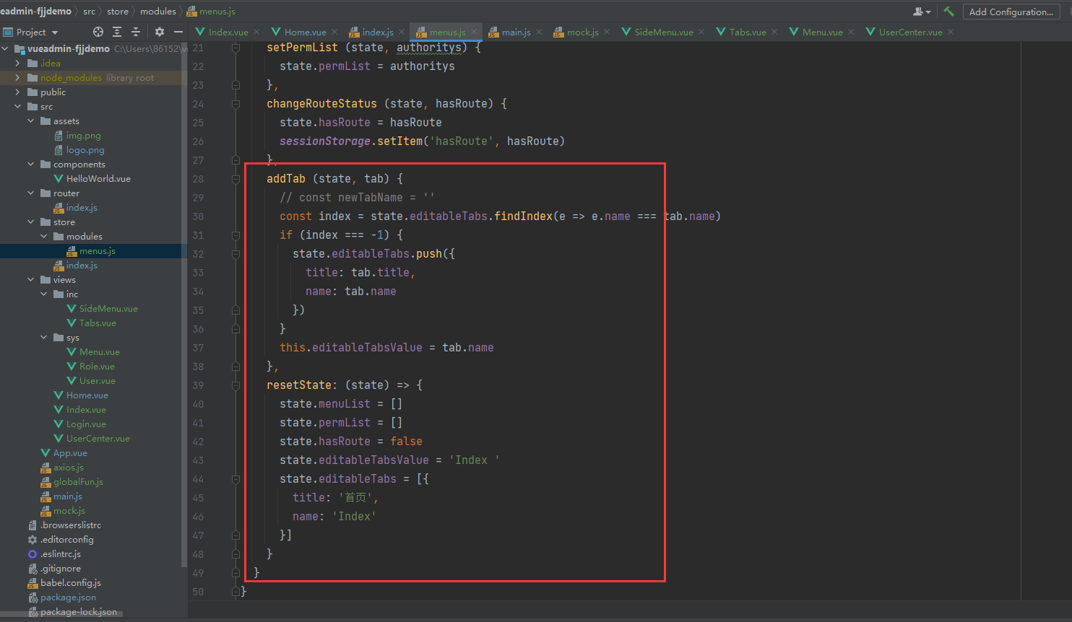Click 'modules' in the breadcrumb path
Screen dimensions: 1072x622
158,12
